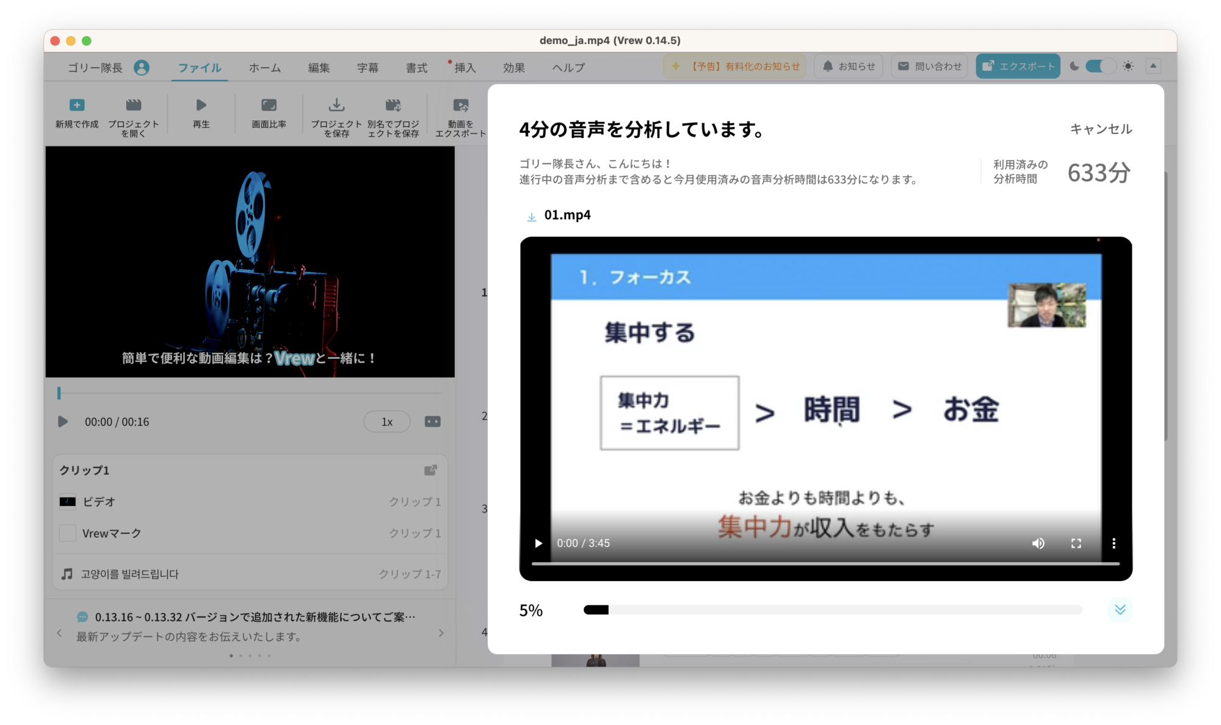
Task: Enter fullscreen for the 01.mp4 preview
Action: (1076, 543)
